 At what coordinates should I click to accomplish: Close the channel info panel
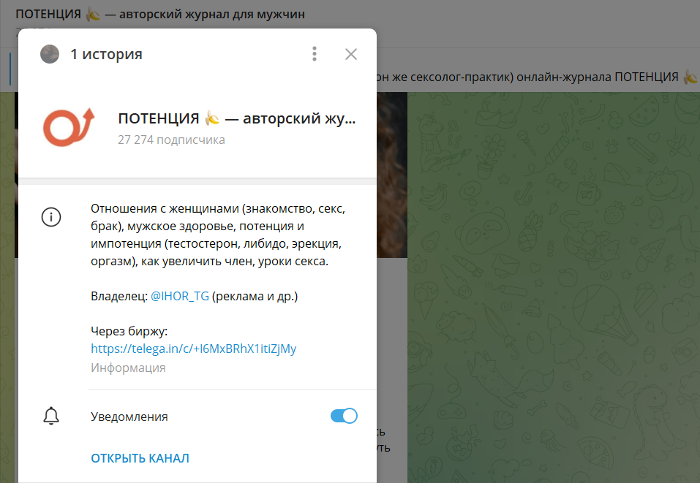click(351, 54)
